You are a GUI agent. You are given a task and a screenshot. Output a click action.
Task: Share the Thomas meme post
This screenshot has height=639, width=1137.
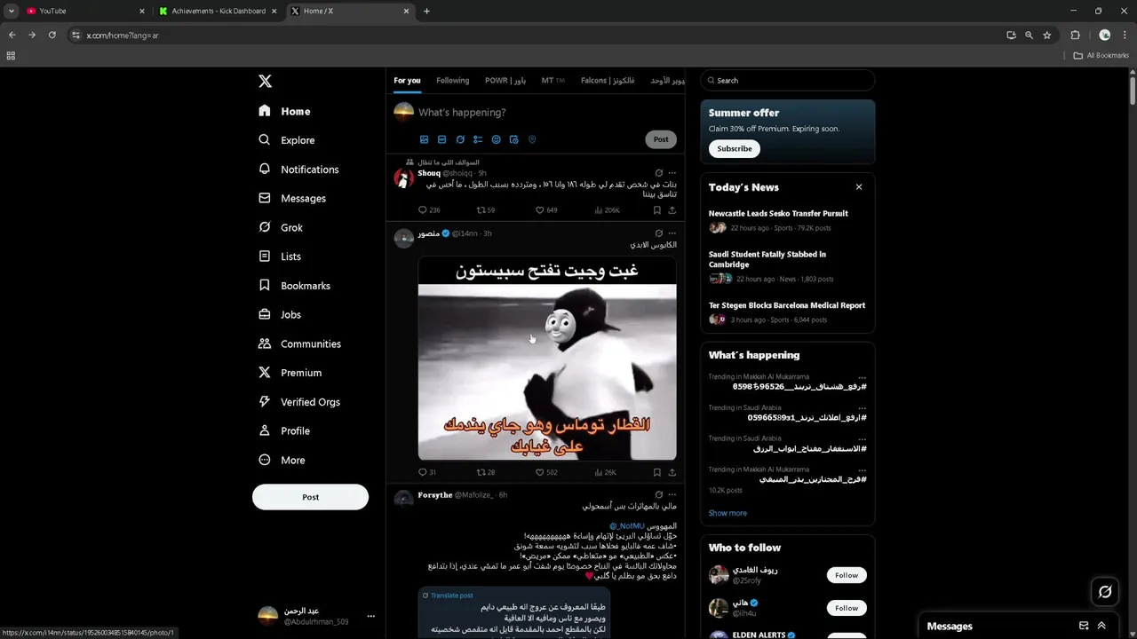672,472
